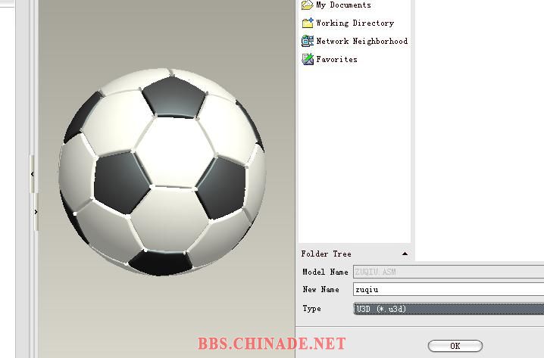
Task: Open the My Documents location
Action: coord(343,5)
